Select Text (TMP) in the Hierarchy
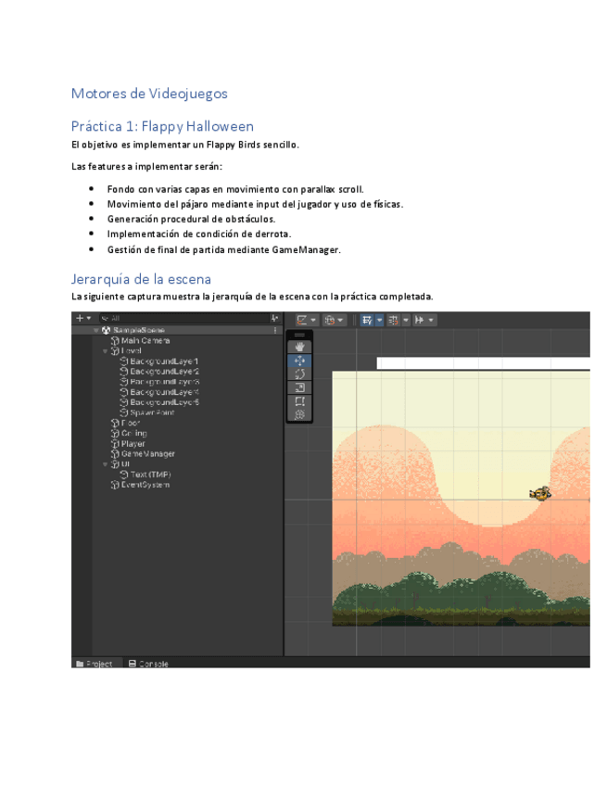Viewport: 607px width, 786px height. click(150, 475)
